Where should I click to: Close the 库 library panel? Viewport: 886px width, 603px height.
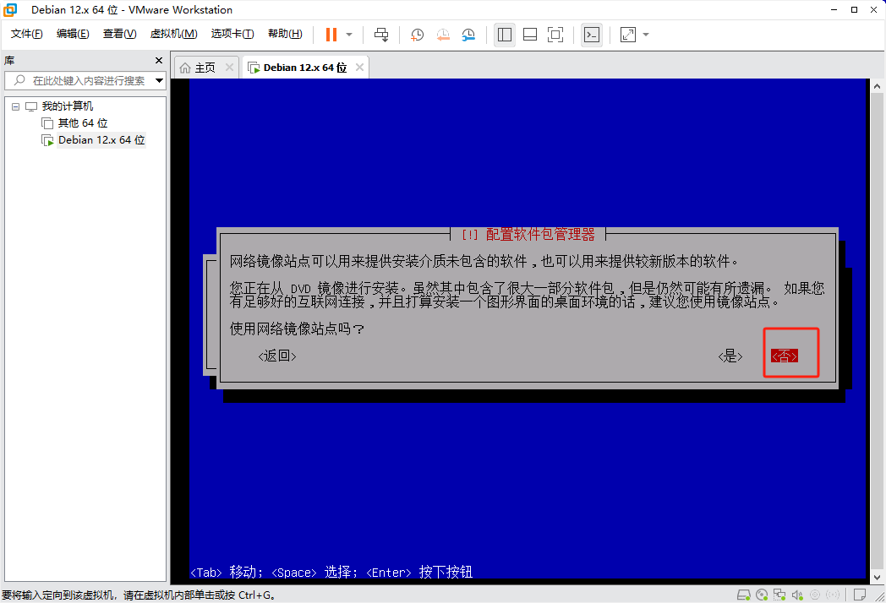coord(159,61)
